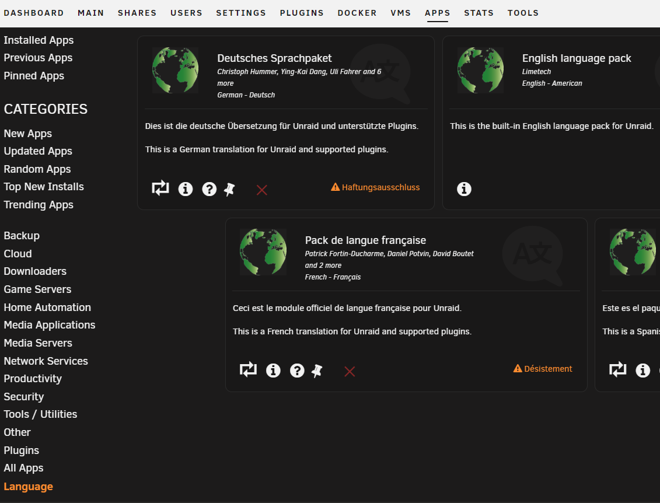Select the Language category in the sidebar

[28, 487]
